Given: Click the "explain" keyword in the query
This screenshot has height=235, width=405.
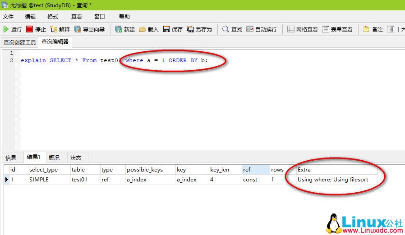Looking at the screenshot, I should (x=33, y=60).
